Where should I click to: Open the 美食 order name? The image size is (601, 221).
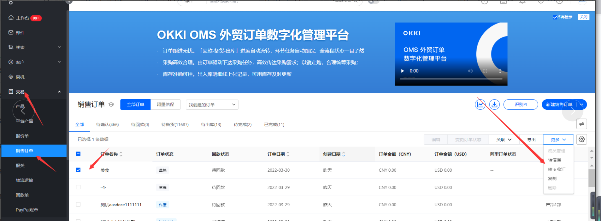[x=105, y=170]
